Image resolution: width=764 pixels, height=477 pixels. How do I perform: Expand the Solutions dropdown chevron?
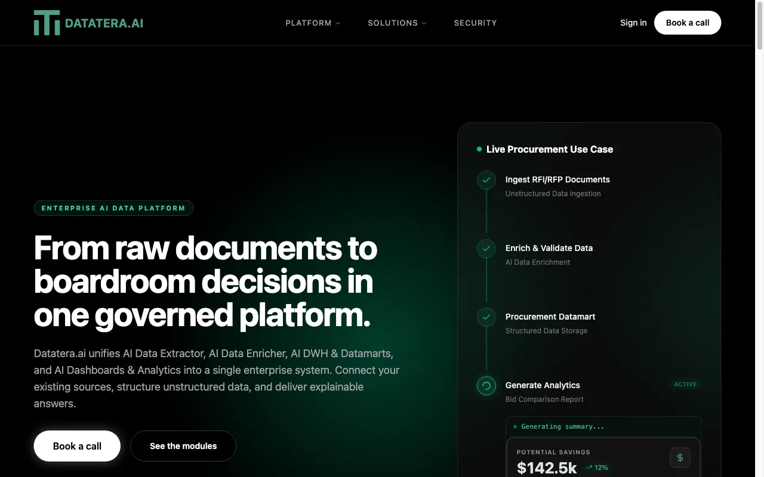[424, 23]
